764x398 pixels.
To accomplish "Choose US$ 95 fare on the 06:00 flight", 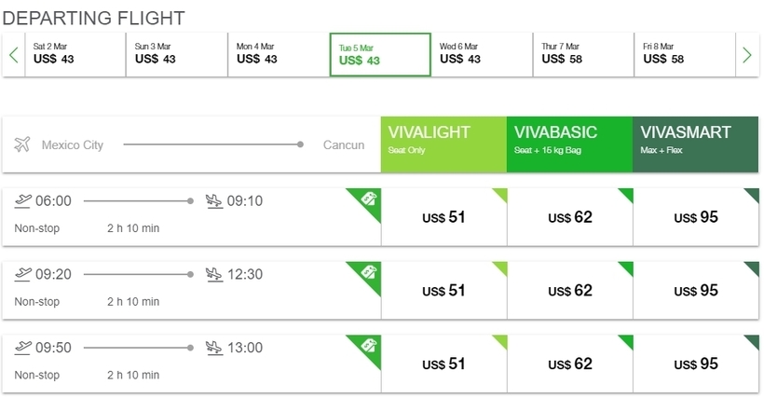I will [696, 217].
